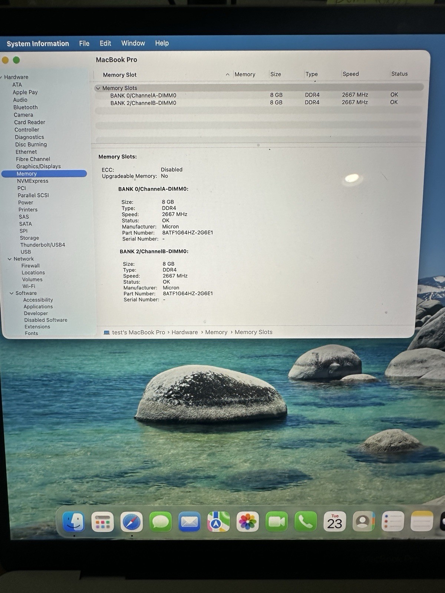This screenshot has width=445, height=593.
Task: Open Calendar showing Tue 23
Action: coord(335,522)
